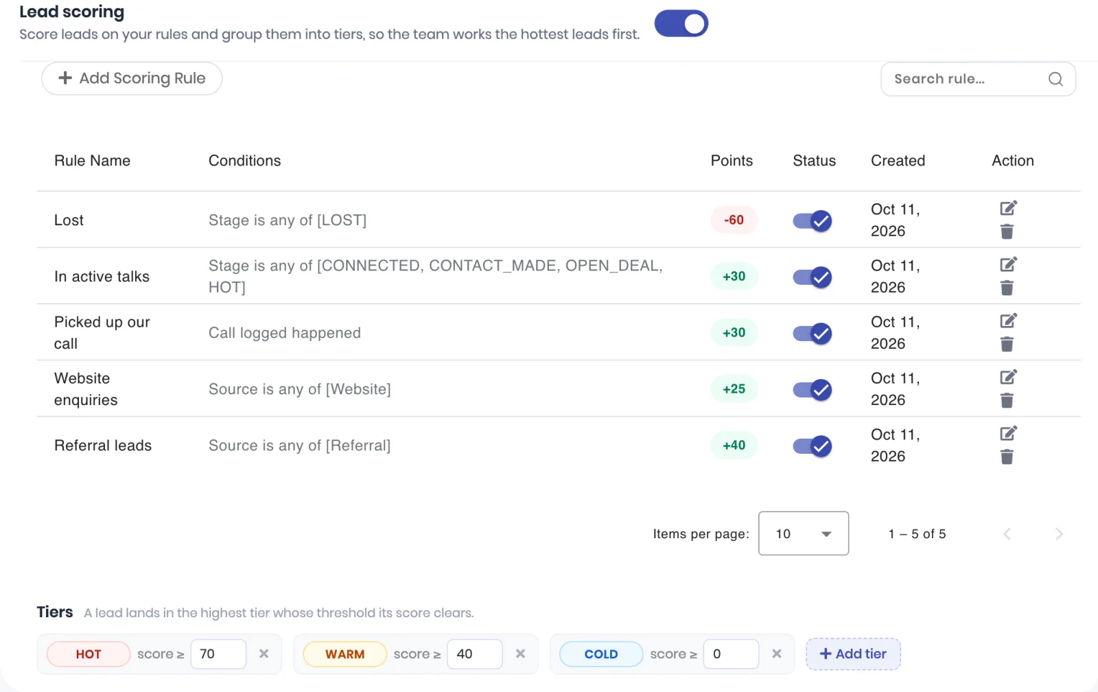
Task: Disable the Picked up our call status
Action: pos(813,333)
